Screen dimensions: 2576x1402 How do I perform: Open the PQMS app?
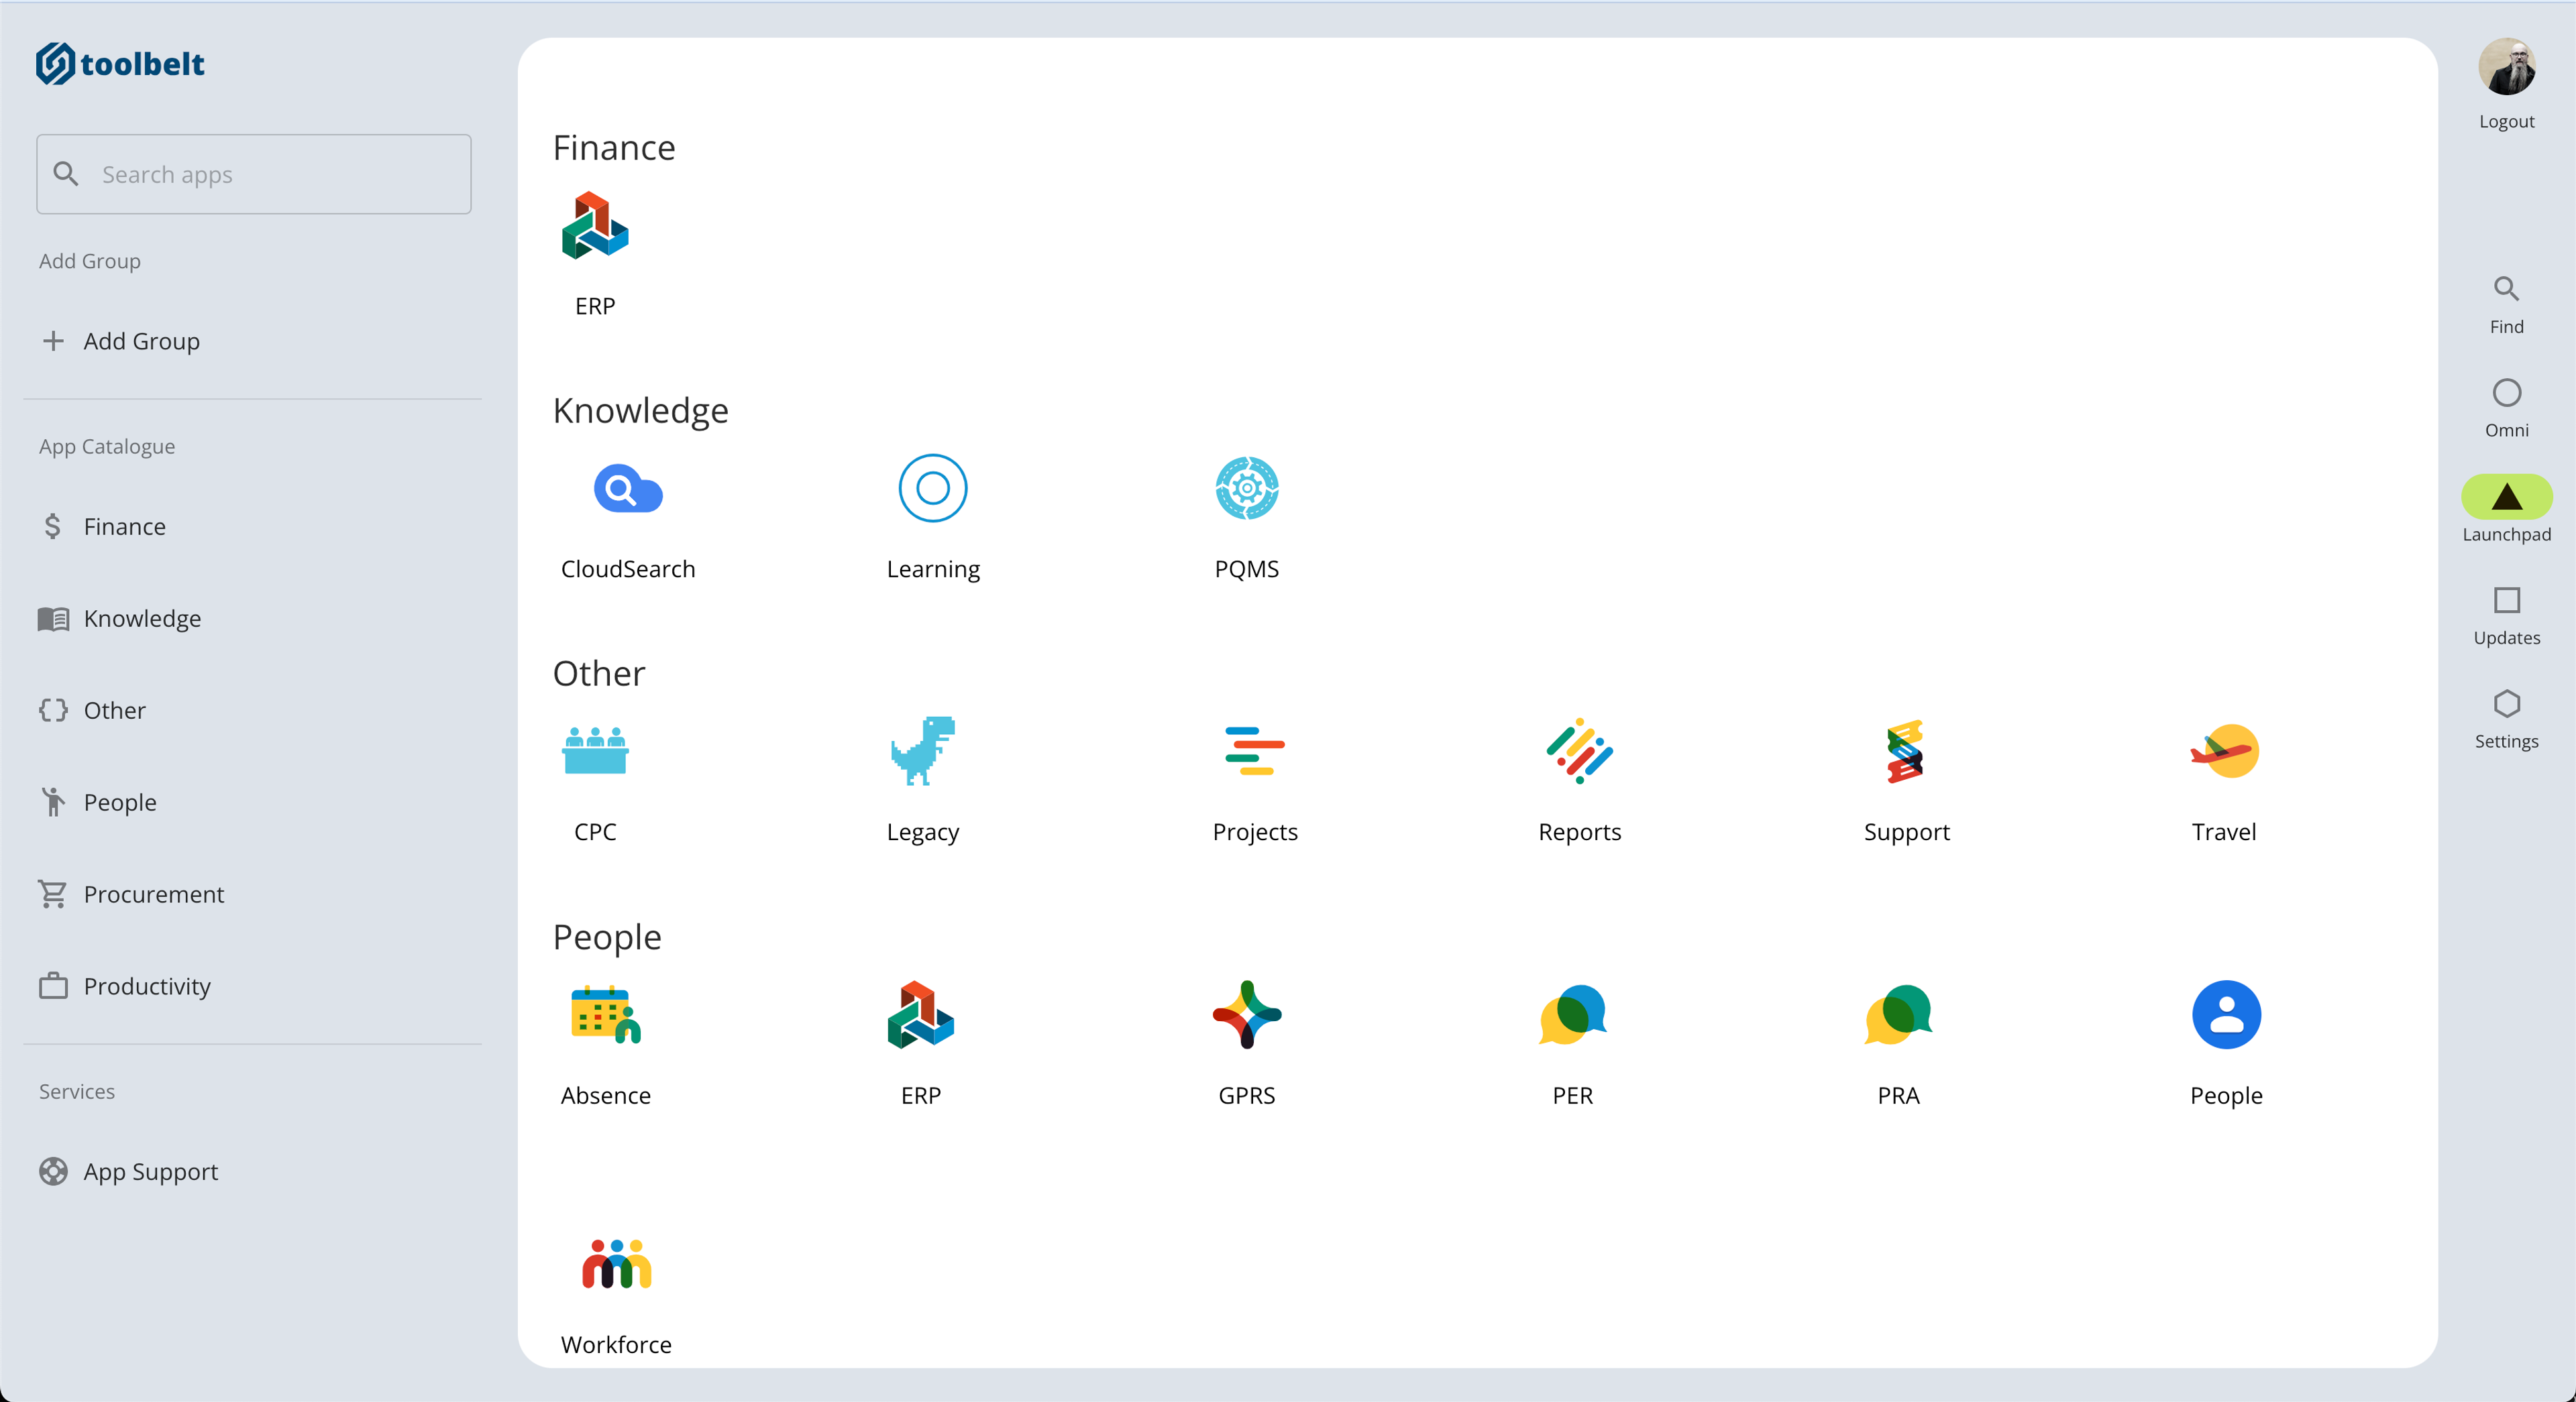(1246, 489)
